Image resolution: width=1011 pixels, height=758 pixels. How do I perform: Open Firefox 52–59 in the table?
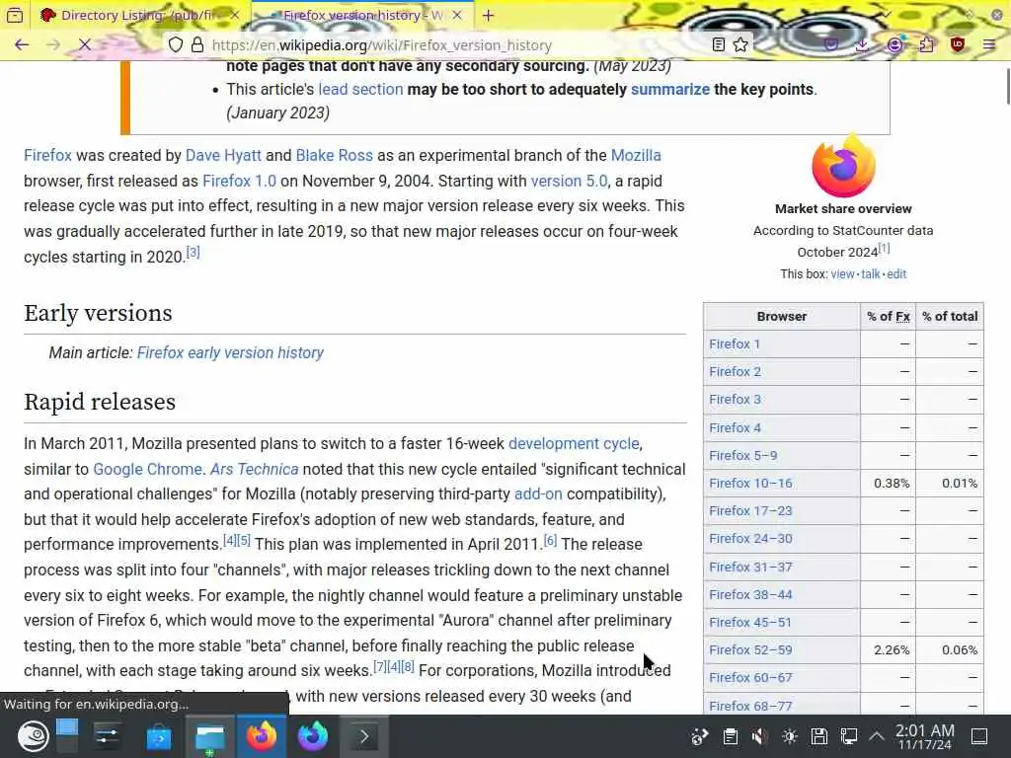(750, 650)
